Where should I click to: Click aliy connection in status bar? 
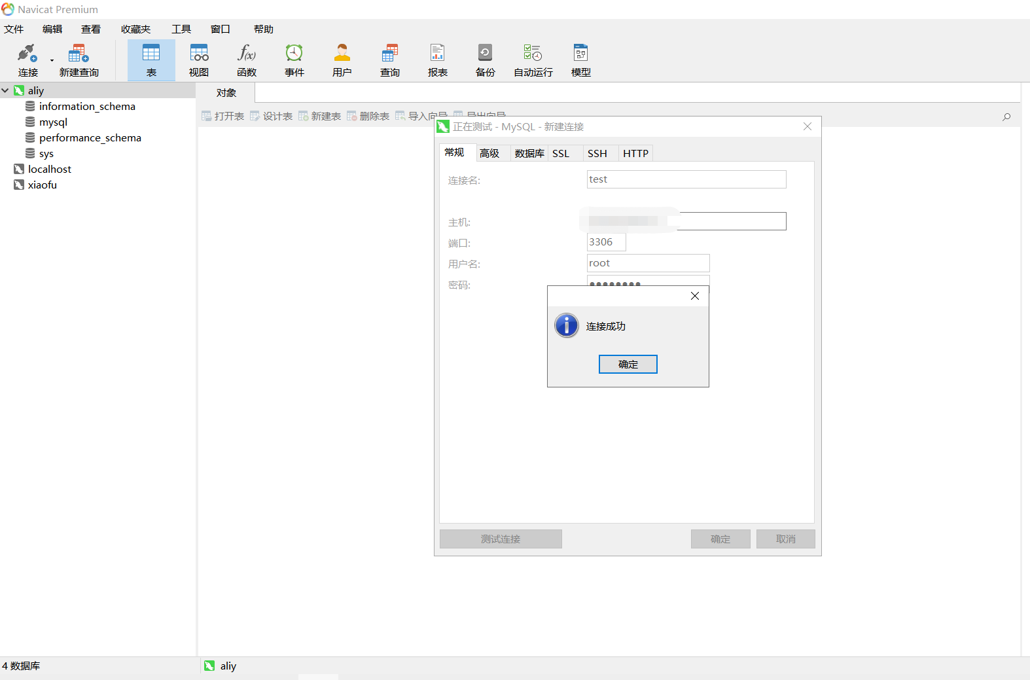click(x=221, y=666)
